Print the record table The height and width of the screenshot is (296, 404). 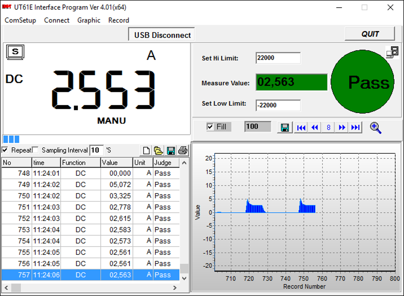click(x=183, y=151)
